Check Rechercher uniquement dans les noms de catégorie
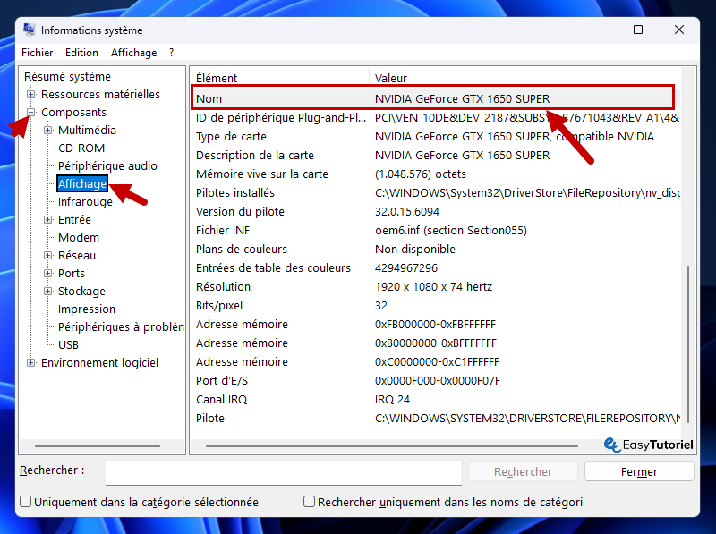 [x=309, y=502]
